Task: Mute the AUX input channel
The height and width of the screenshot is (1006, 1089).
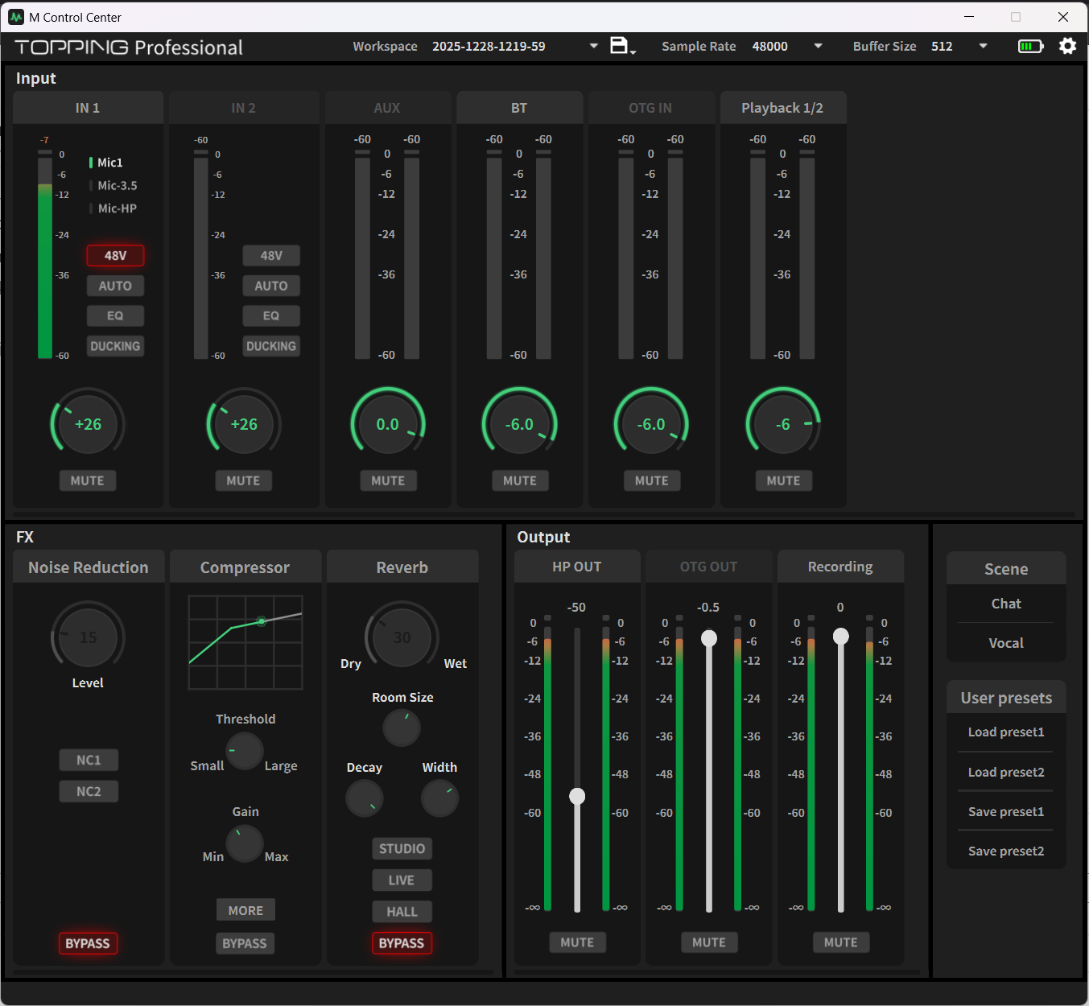Action: [388, 480]
